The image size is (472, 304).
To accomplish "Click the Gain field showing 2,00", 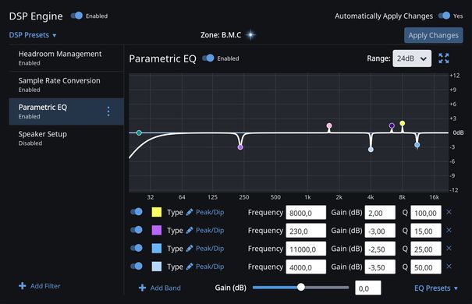I will [x=380, y=213].
